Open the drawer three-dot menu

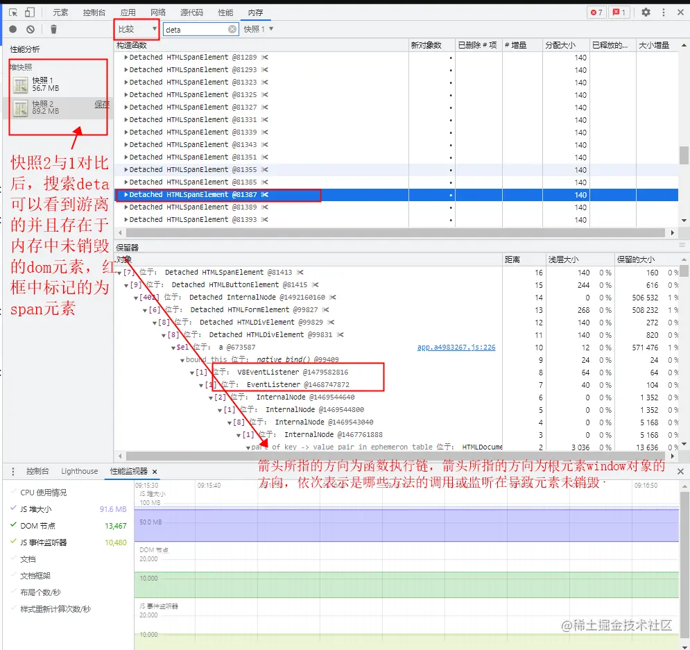[x=12, y=471]
